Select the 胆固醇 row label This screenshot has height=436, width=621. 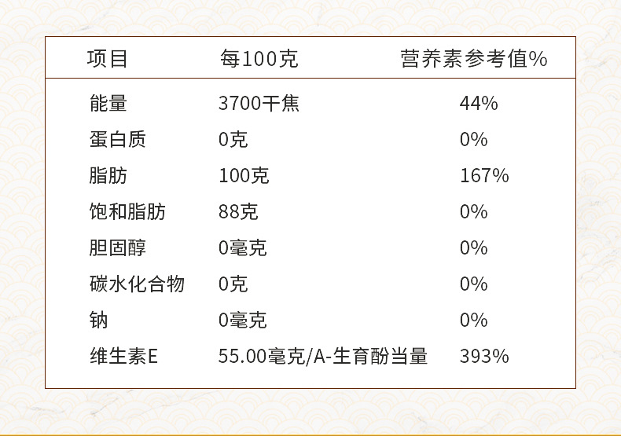point(118,247)
